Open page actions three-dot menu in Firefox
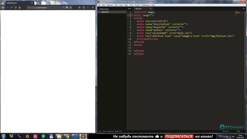Viewport: 247px width, 139px height. pyautogui.click(x=63, y=7)
